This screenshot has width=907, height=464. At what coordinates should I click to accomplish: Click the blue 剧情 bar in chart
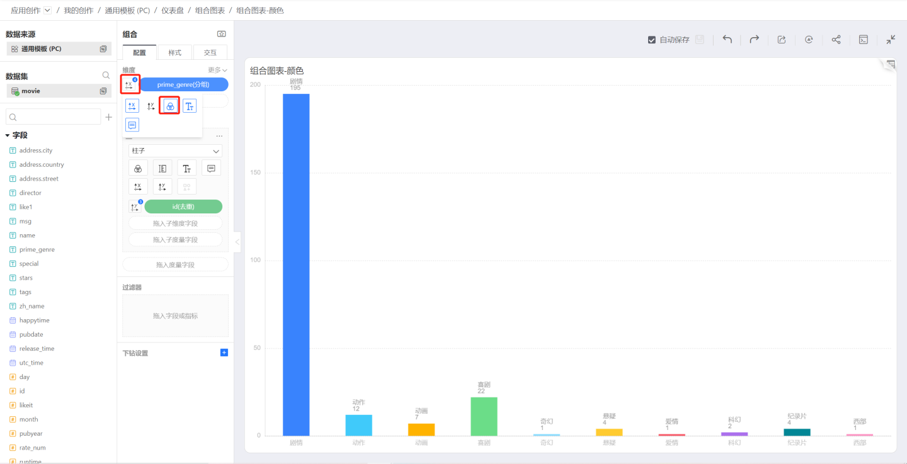tap(296, 264)
